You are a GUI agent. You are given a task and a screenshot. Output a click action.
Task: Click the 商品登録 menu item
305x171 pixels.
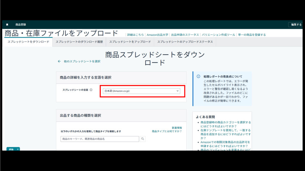21,25
